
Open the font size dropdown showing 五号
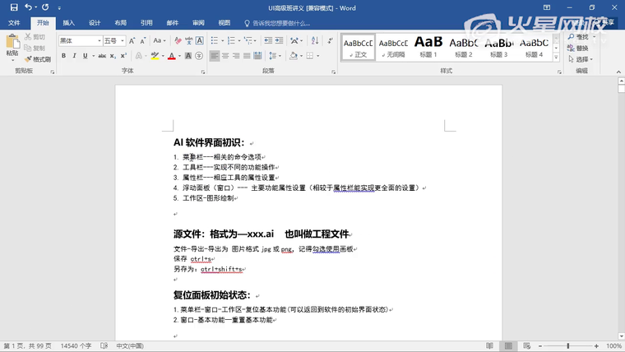click(113, 40)
